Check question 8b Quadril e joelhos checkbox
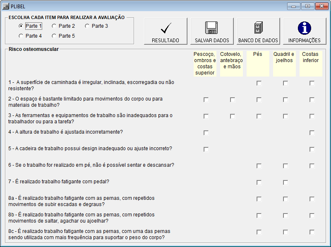This screenshot has height=247, width=331. click(285, 216)
